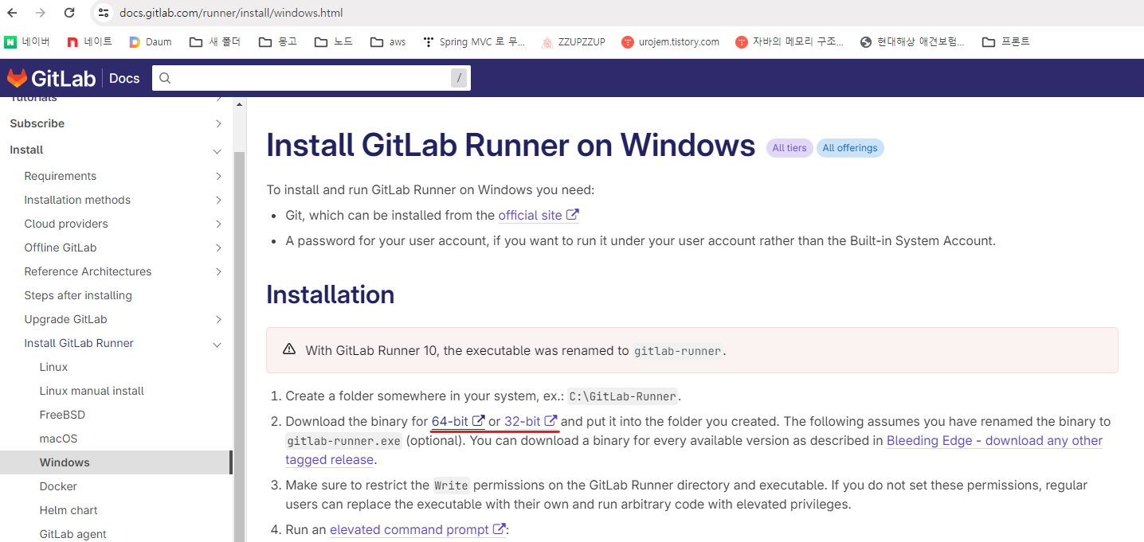The width and height of the screenshot is (1144, 542).
Task: Expand the Upgrade GitLab chevron
Action: coord(218,319)
